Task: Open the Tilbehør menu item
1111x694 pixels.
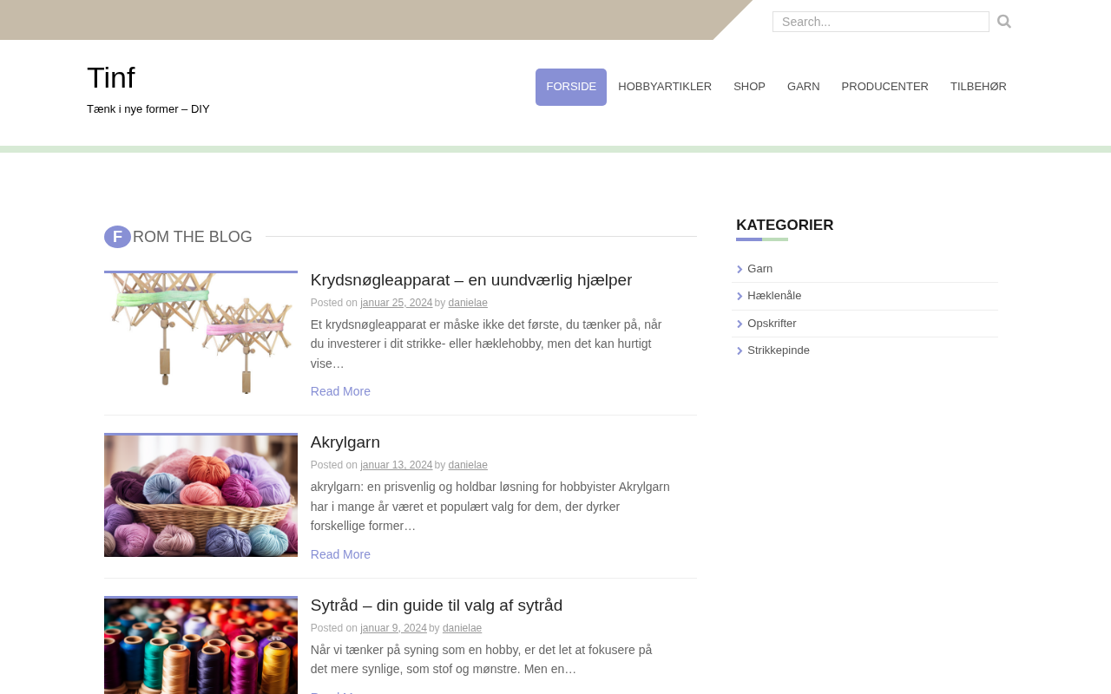Action: [x=978, y=87]
